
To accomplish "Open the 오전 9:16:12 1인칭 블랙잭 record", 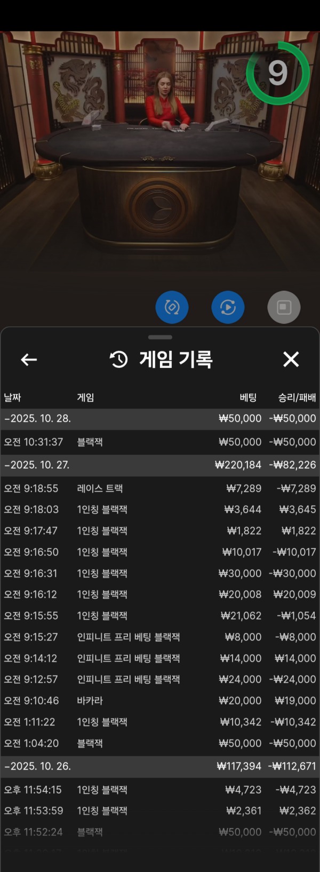I will tap(160, 595).
